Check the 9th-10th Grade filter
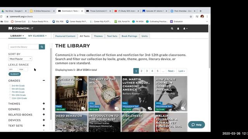The height and width of the screenshot is (139, 248). pos(10,95)
